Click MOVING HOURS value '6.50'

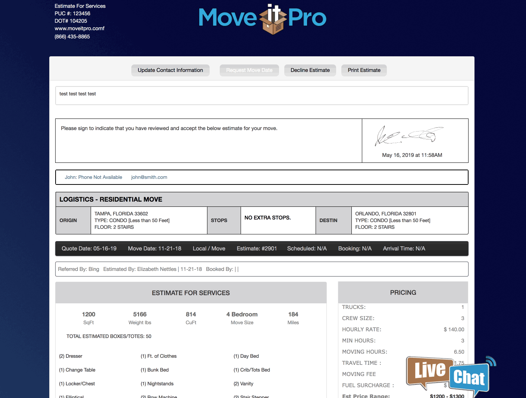coord(459,352)
